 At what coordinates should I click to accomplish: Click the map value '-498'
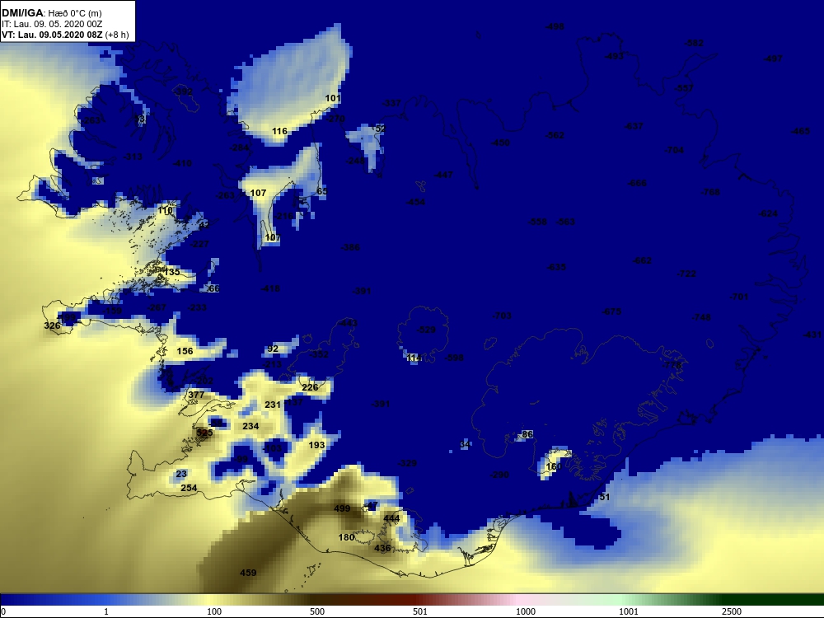(x=555, y=26)
